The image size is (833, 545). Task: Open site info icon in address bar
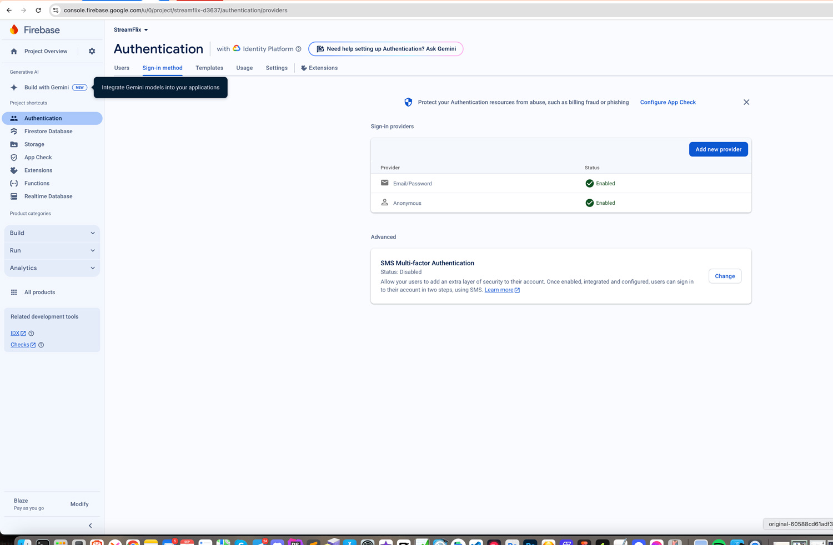tap(56, 10)
